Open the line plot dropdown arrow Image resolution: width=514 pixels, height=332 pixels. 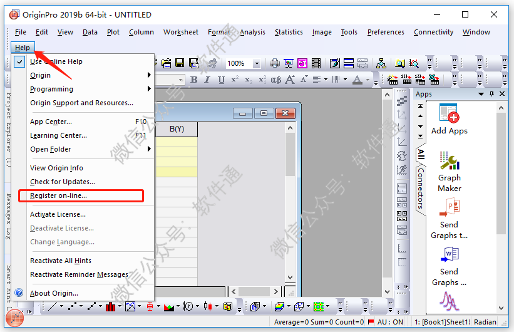pos(61,306)
